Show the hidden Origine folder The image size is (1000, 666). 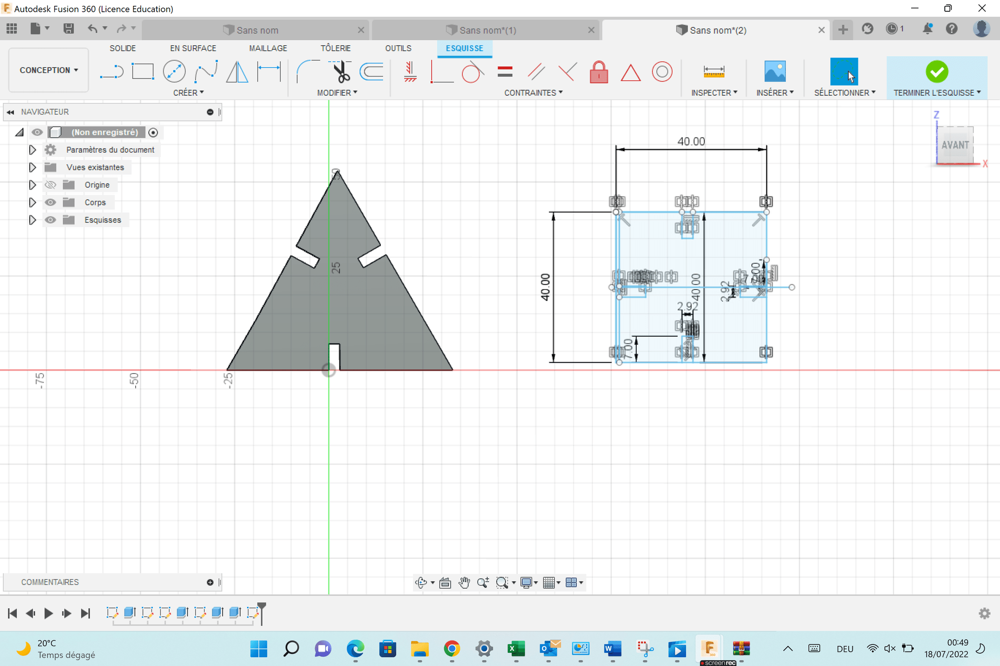pos(50,185)
